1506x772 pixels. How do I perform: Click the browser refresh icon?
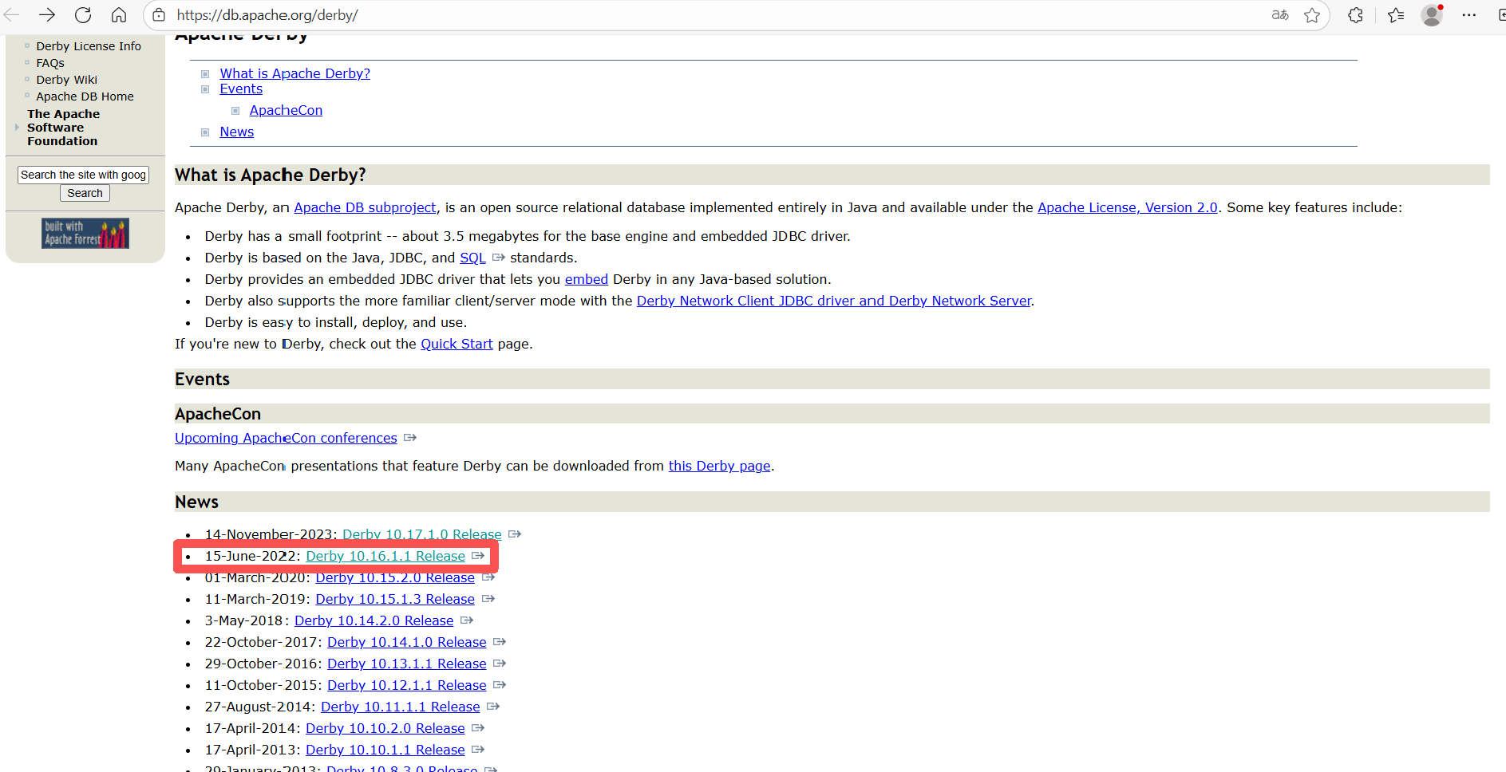83,15
